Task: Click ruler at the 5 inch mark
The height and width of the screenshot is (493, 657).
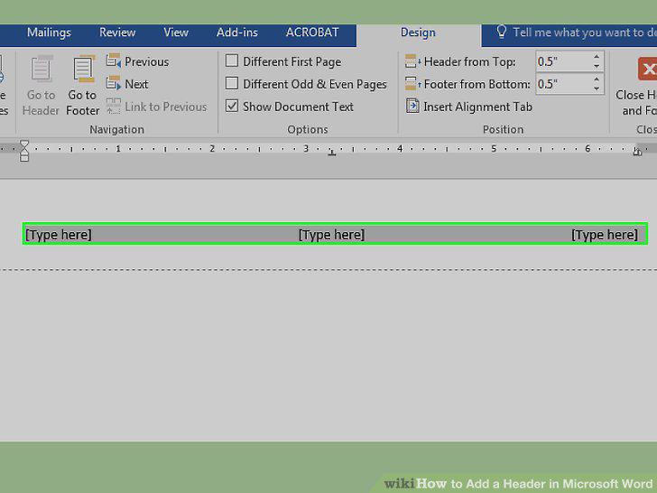Action: pyautogui.click(x=494, y=148)
